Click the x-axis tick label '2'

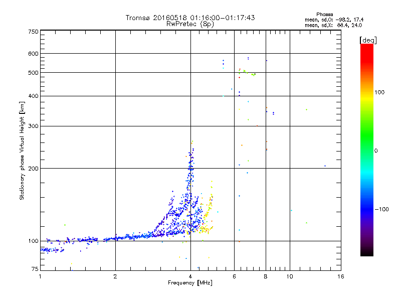pos(115,276)
